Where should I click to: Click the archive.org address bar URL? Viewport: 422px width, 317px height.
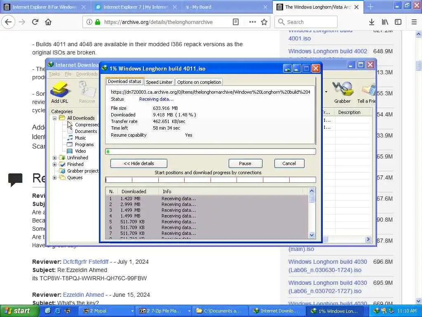click(x=158, y=22)
